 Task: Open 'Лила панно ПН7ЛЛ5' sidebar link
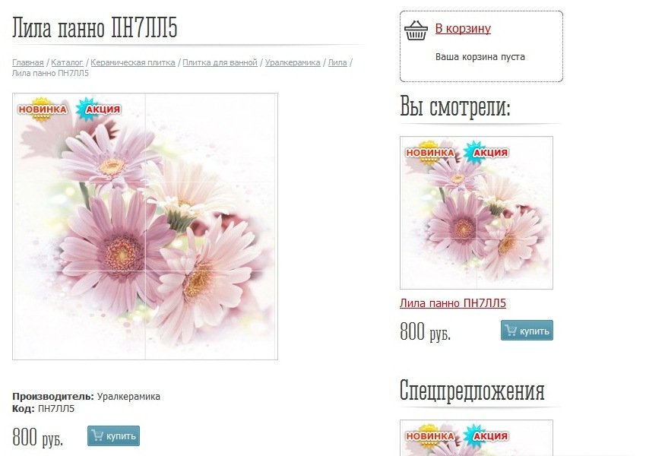[x=453, y=303]
